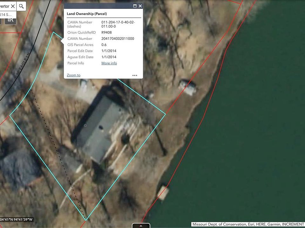Open the popup's three-dot actions menu
305x228 pixels.
[135, 75]
